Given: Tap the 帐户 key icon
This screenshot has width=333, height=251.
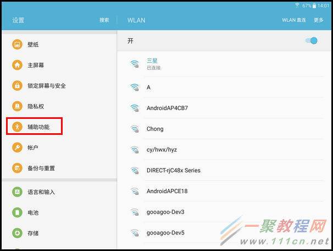Looking at the screenshot, I should click(x=17, y=148).
